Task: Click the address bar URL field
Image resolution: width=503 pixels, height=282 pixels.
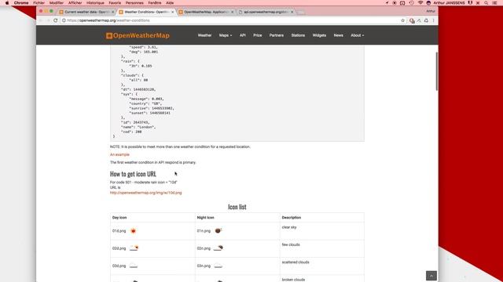Action: click(233, 20)
